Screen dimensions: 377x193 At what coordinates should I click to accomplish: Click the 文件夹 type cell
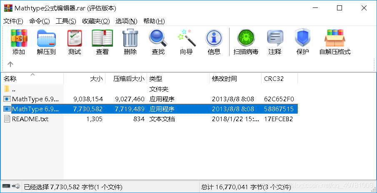(159, 89)
